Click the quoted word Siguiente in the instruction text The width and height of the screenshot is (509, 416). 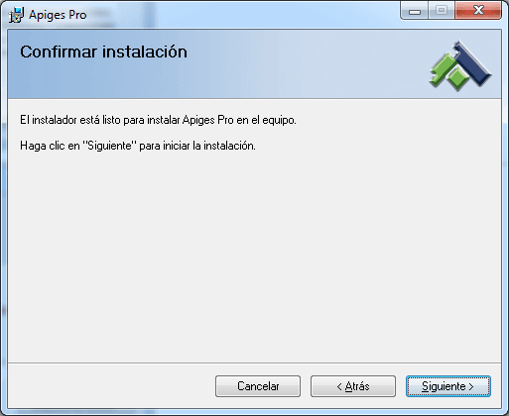(x=109, y=146)
